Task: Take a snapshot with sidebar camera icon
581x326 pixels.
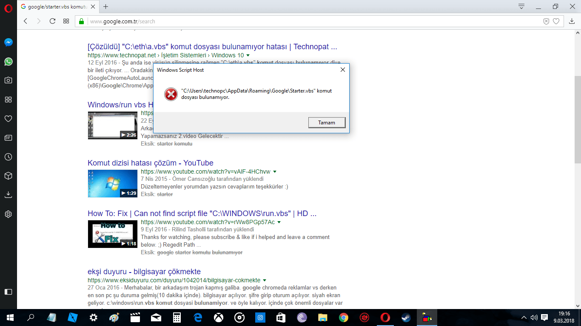Action: point(8,80)
